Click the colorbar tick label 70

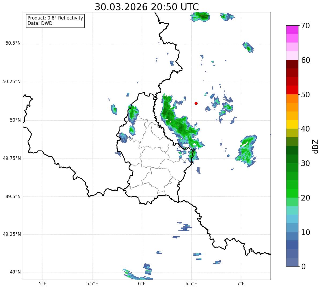click(305, 26)
